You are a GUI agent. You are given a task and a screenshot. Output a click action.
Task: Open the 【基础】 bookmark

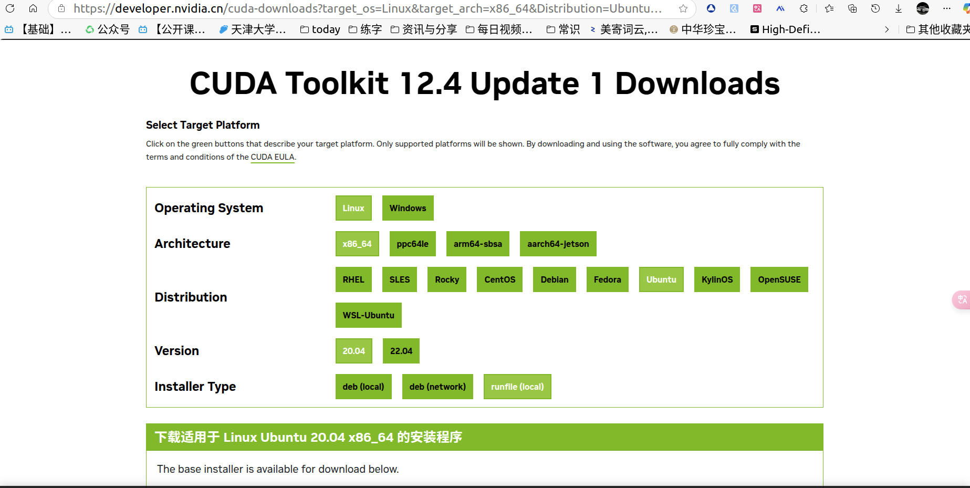38,29
